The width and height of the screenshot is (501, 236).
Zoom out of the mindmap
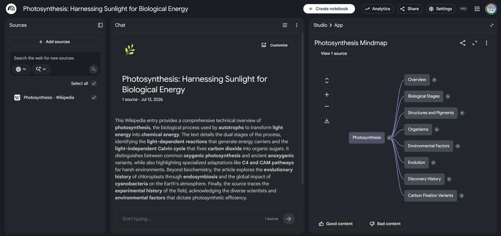327,106
